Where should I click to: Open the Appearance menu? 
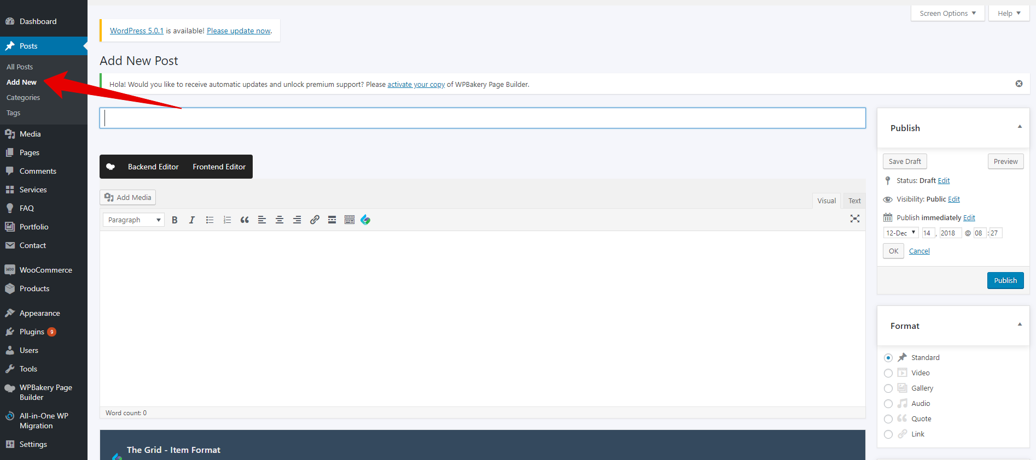tap(44, 313)
